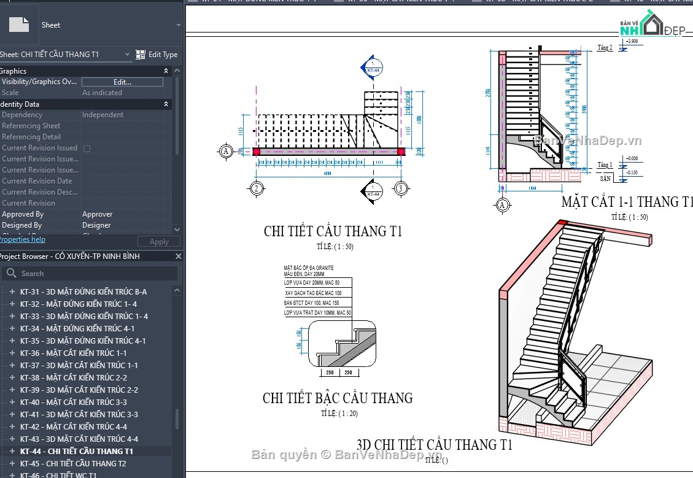Select sheet KT-39 - 3D MẶT CẮT KIẾN TRÚC 2-2
The width and height of the screenshot is (693, 478).
coord(79,390)
